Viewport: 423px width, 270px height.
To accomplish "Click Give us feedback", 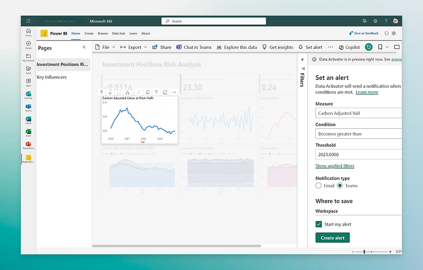I will point(363,33).
